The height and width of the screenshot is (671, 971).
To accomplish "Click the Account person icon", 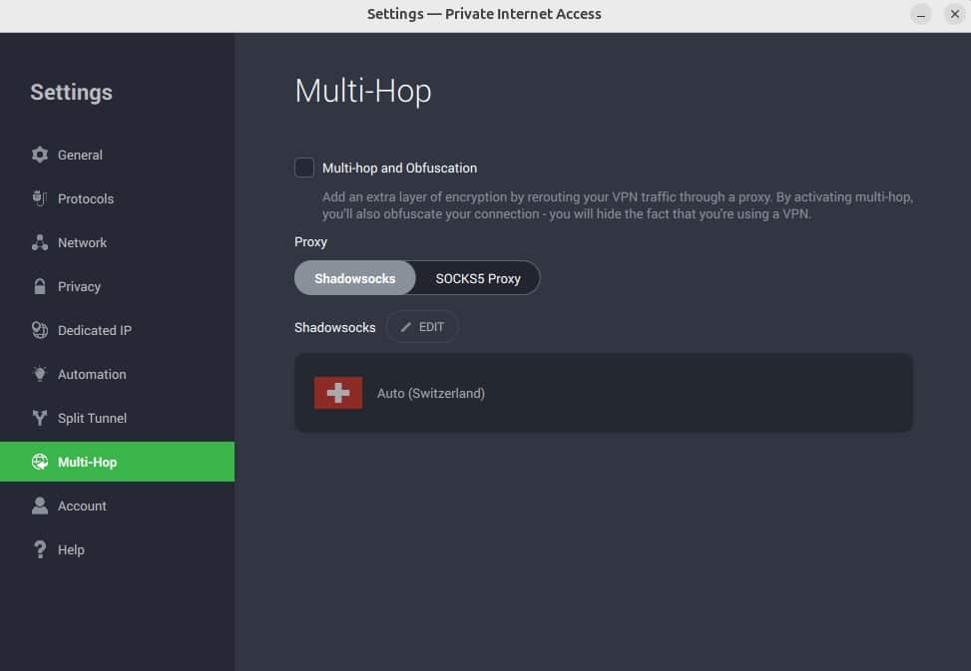I will click(40, 505).
